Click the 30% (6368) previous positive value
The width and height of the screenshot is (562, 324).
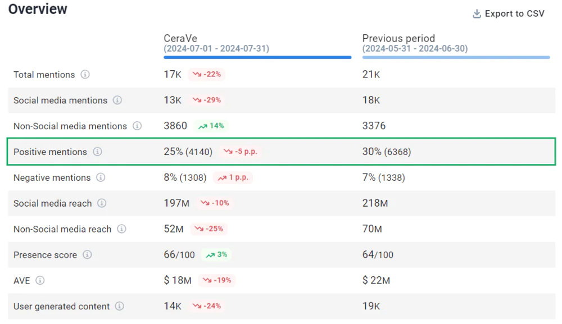tap(387, 152)
